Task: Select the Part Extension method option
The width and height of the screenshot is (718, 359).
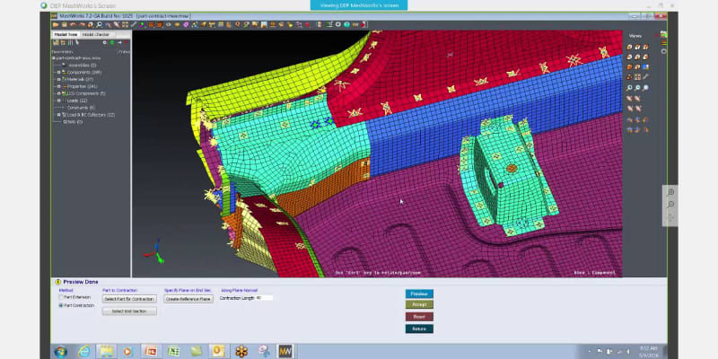Action: pos(61,298)
